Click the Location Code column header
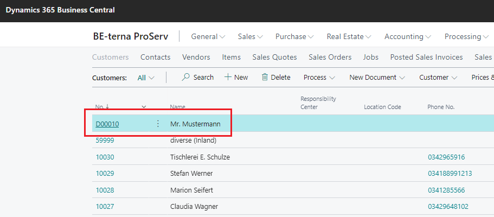Viewport: 494px width, 217px height. (x=382, y=107)
